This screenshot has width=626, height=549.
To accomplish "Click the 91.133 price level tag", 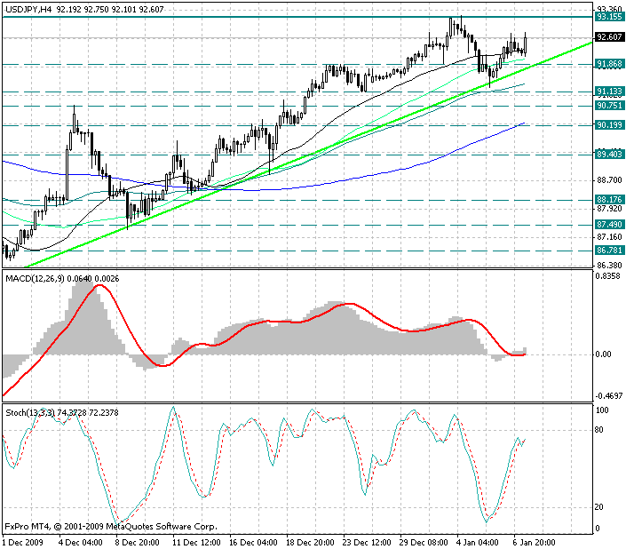I will [608, 91].
